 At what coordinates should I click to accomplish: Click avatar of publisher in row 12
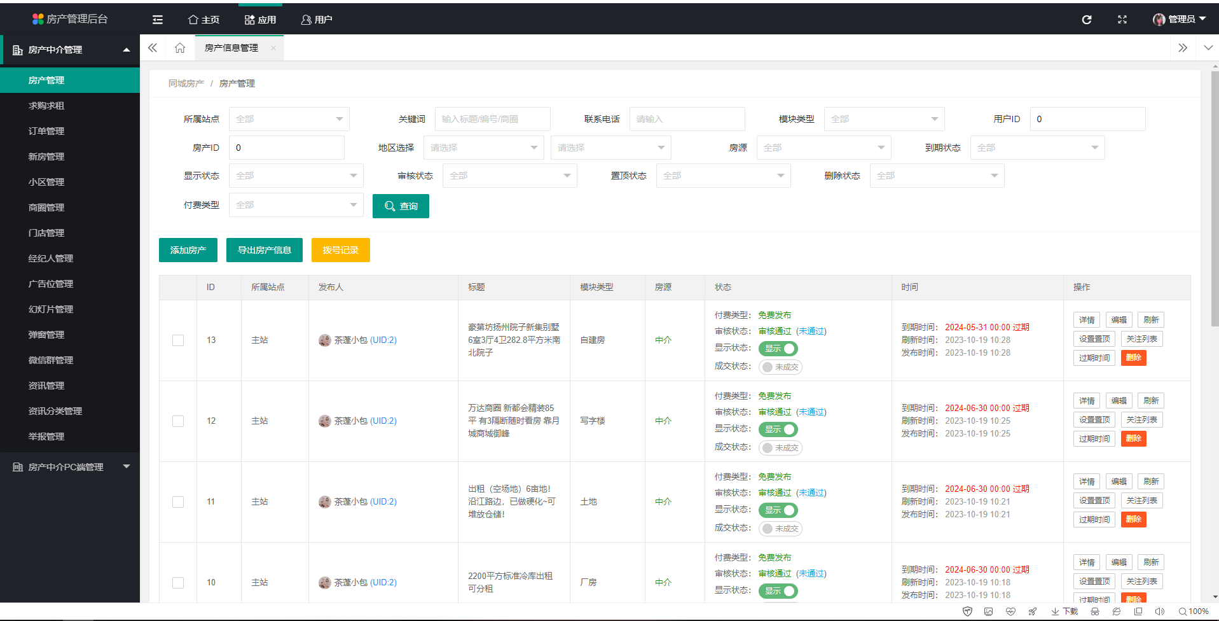[x=324, y=421]
